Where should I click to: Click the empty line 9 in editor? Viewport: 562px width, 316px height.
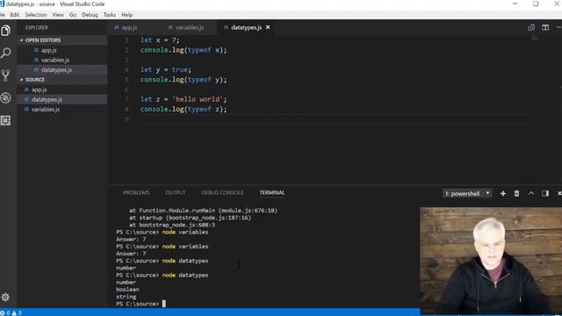336,119
